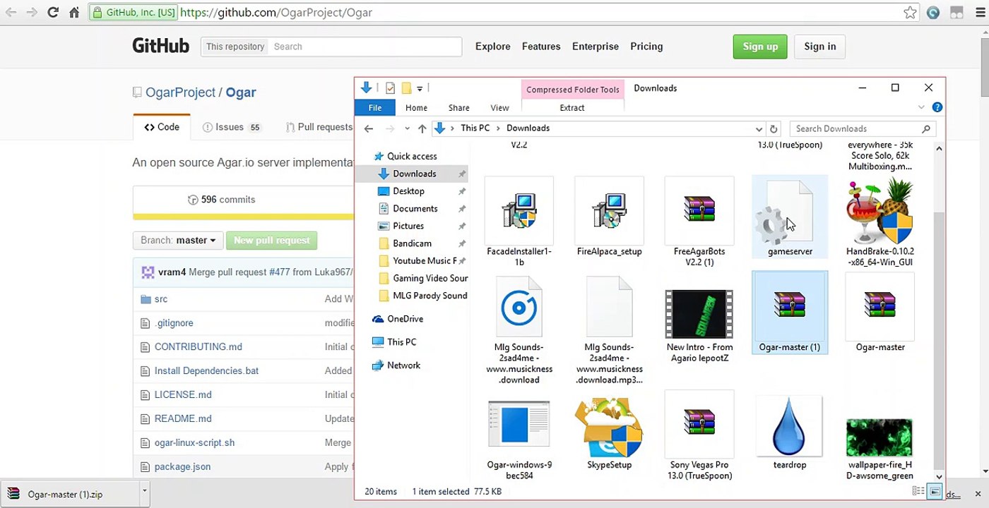
Task: Expand the address bar history dropdown
Action: coord(759,129)
